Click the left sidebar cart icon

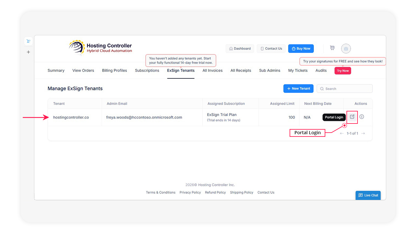click(28, 41)
